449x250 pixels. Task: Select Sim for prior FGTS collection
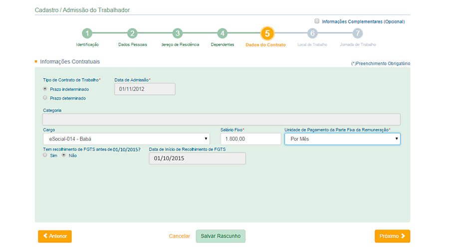point(45,155)
